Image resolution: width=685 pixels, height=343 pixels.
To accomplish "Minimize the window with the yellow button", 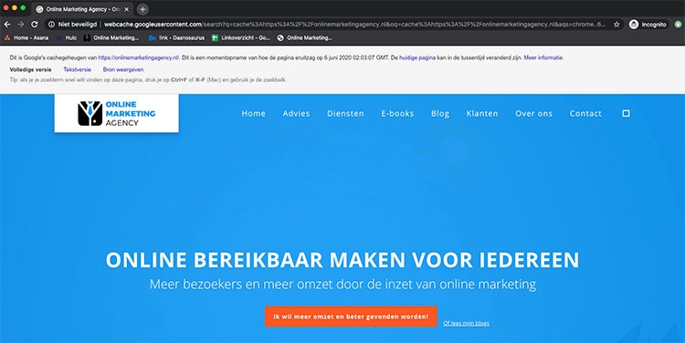I will pos(15,8).
